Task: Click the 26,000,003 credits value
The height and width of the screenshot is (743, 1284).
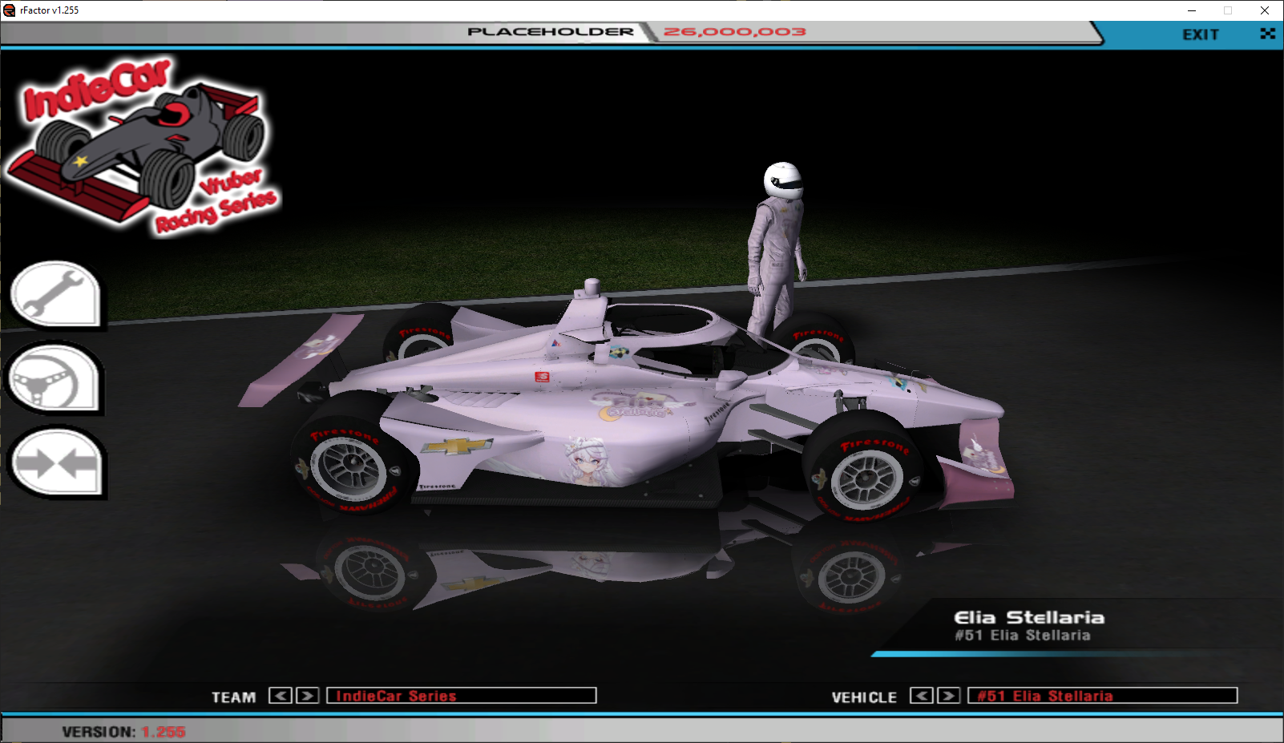Action: point(734,32)
